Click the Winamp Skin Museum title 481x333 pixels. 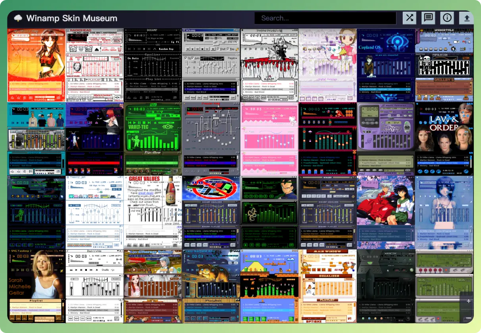pos(72,18)
